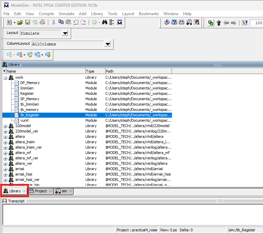Open the Simulate menu
The width and height of the screenshot is (263, 234).
click(66, 14)
